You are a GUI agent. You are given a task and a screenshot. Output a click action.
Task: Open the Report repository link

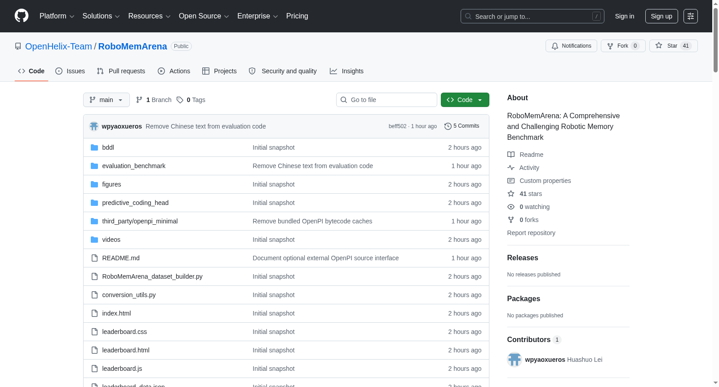[531, 233]
